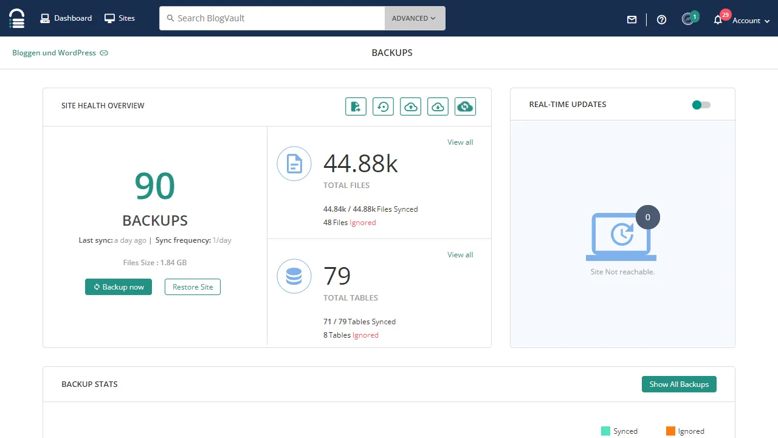This screenshot has height=438, width=778.
Task: Open the Bloggen und WordPress site link
Action: tap(54, 53)
